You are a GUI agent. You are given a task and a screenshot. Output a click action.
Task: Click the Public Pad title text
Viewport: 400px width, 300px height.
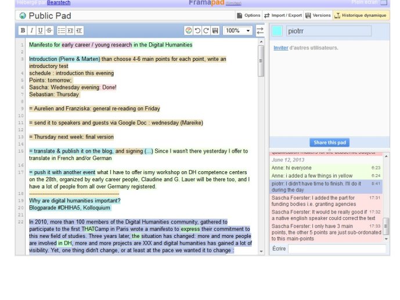pyautogui.click(x=50, y=16)
